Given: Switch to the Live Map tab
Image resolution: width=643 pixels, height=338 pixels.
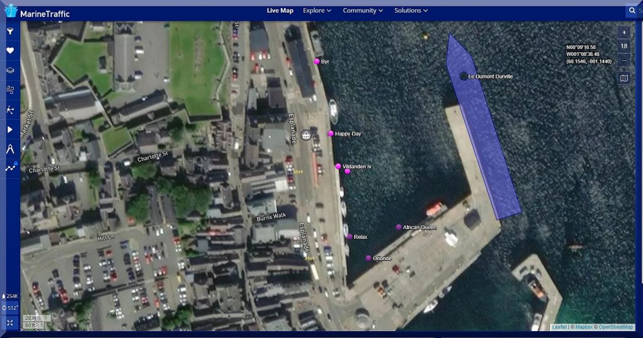Looking at the screenshot, I should point(280,11).
